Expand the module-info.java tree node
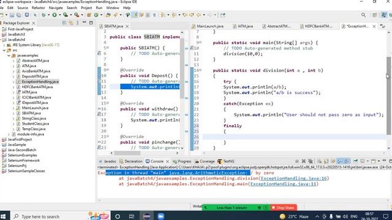 point(9,134)
